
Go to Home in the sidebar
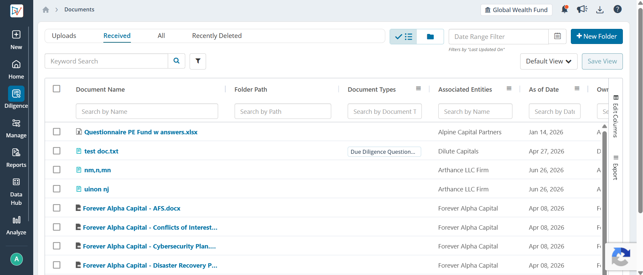click(x=16, y=70)
